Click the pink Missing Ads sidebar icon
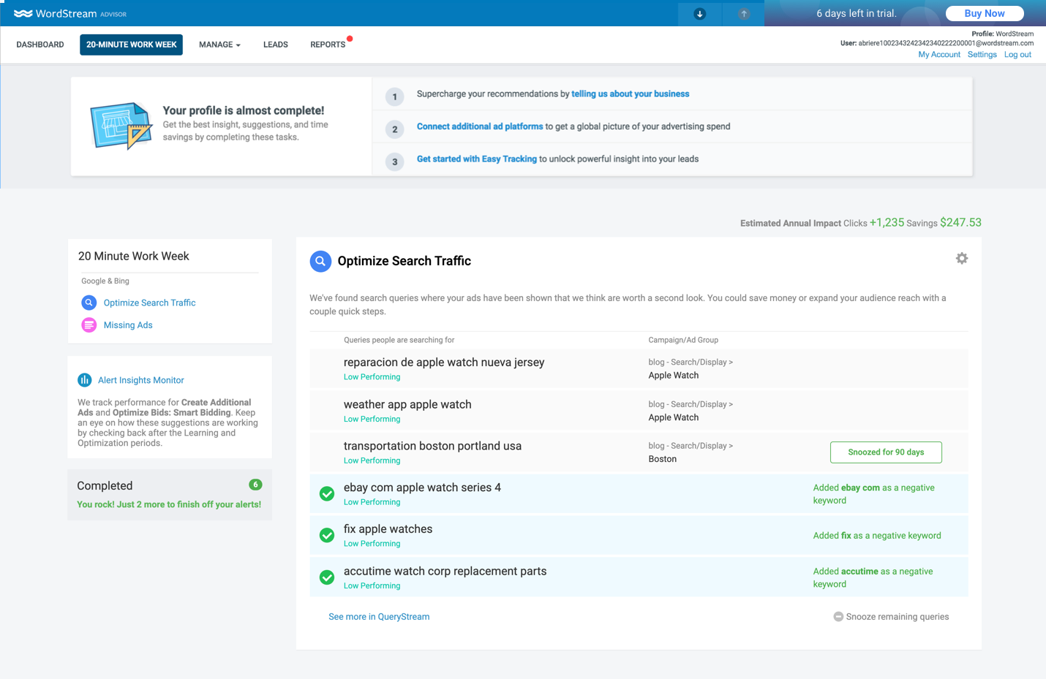Image resolution: width=1046 pixels, height=679 pixels. (x=89, y=325)
